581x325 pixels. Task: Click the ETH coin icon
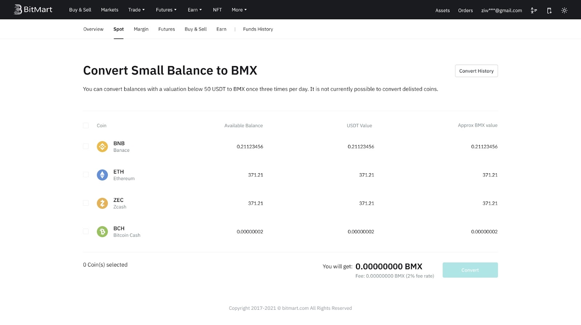click(102, 175)
